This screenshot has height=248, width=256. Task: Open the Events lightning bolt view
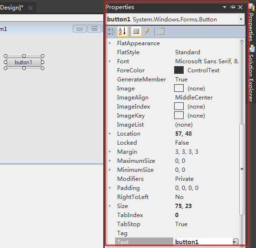147,31
